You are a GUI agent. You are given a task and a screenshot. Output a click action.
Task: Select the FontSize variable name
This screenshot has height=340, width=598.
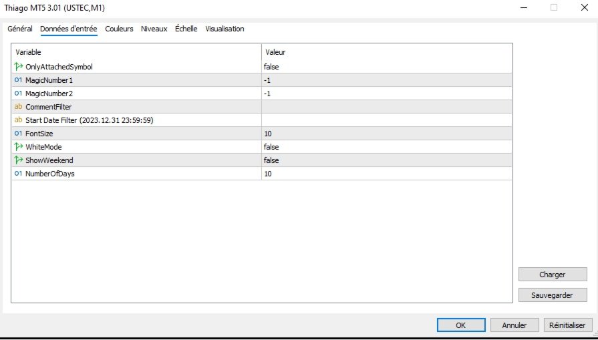(x=39, y=134)
